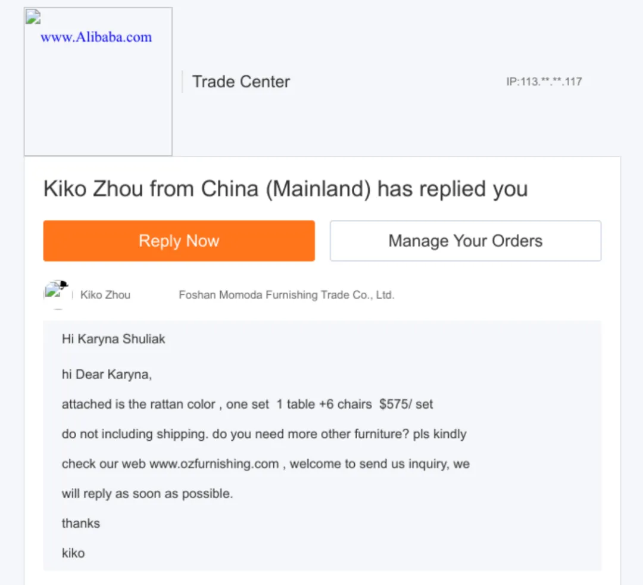Viewport: 643px width, 585px height.
Task: Click "welcome to send us inquiry" text
Action: click(x=369, y=464)
